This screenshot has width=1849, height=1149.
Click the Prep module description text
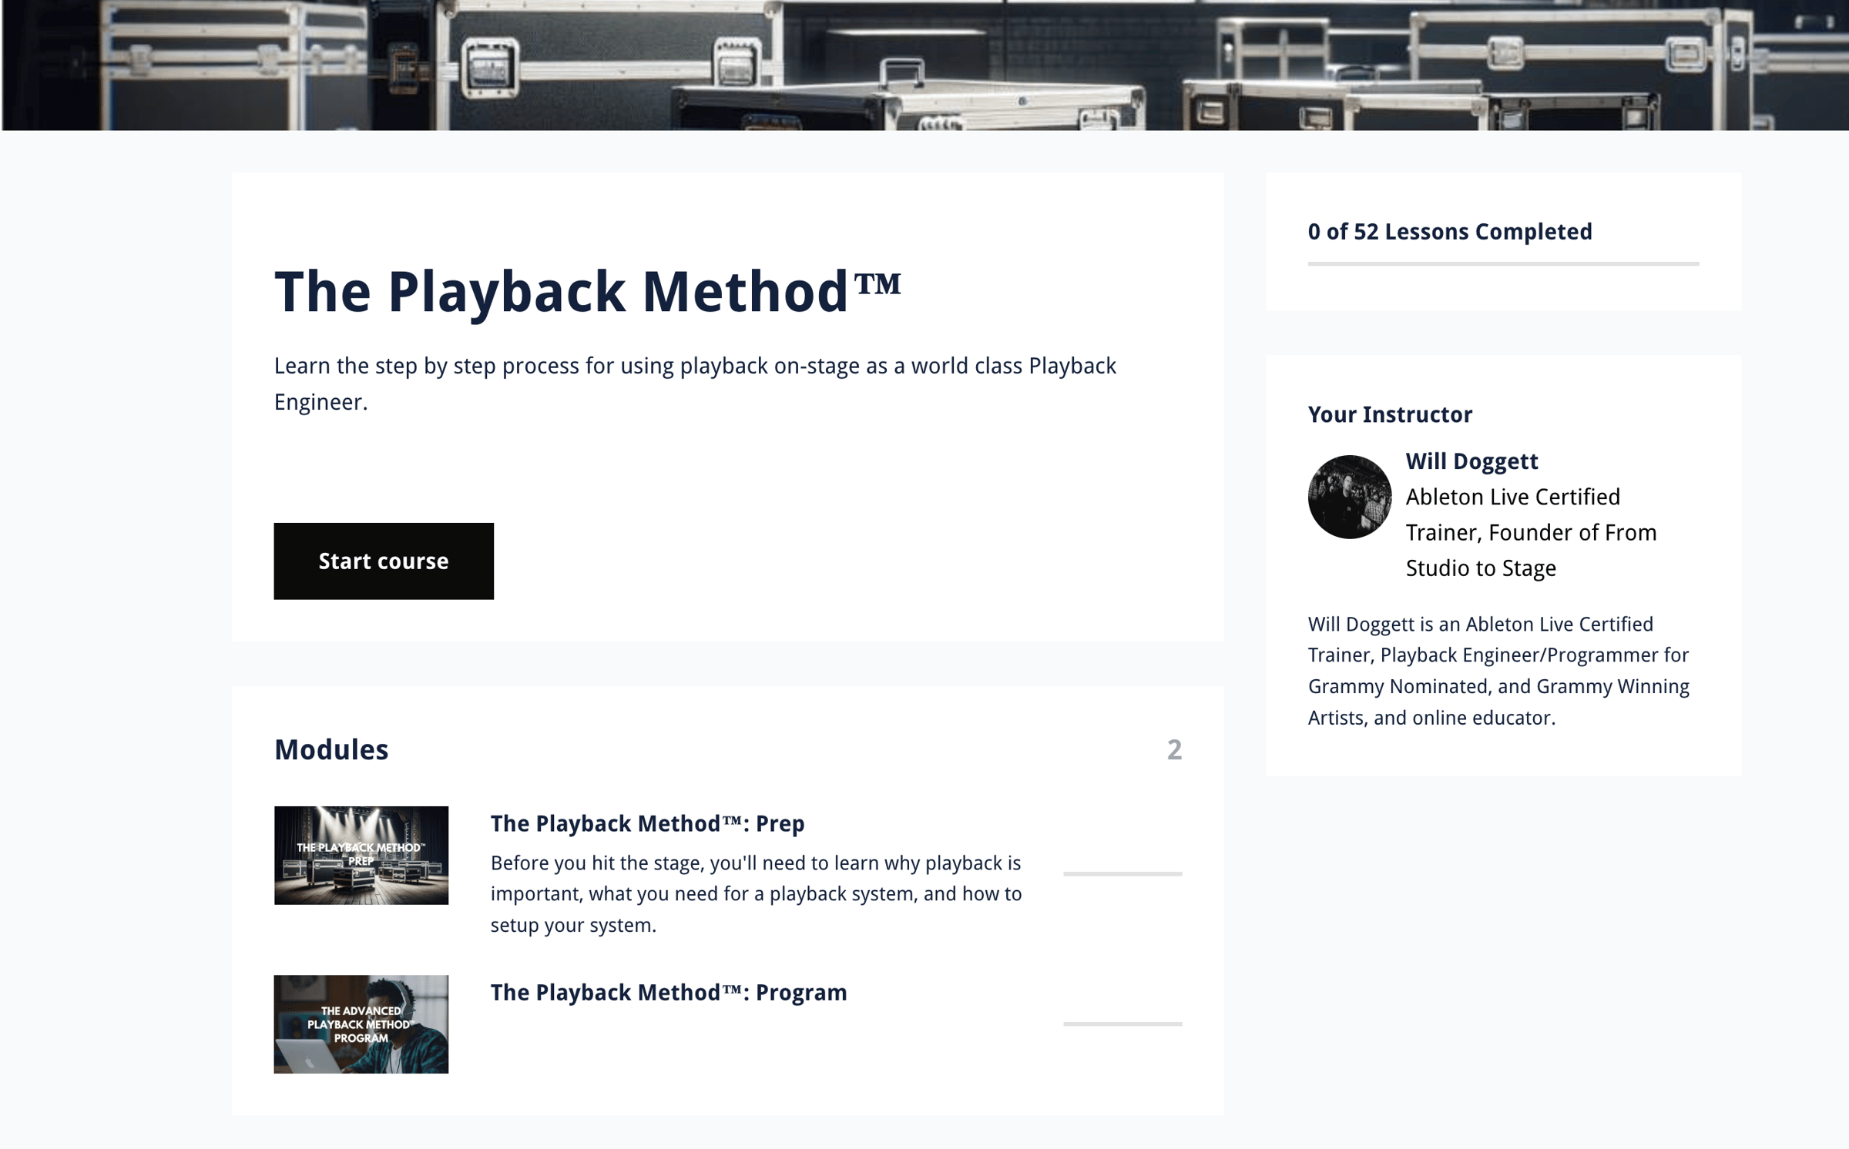(x=757, y=893)
